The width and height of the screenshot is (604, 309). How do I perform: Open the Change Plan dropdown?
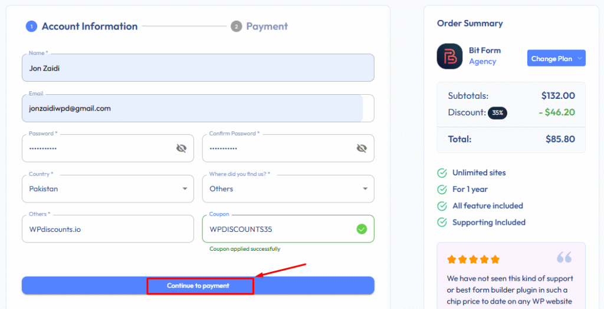click(x=556, y=58)
